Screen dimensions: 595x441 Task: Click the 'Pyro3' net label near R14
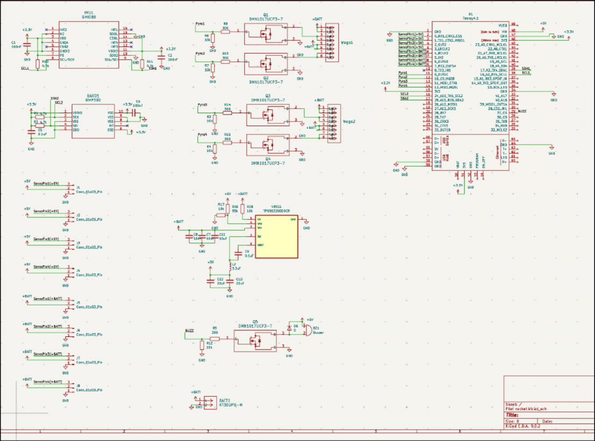click(202, 104)
